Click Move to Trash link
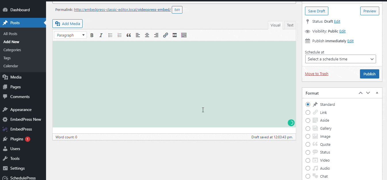Screen dimensions: 387x180 [317, 74]
